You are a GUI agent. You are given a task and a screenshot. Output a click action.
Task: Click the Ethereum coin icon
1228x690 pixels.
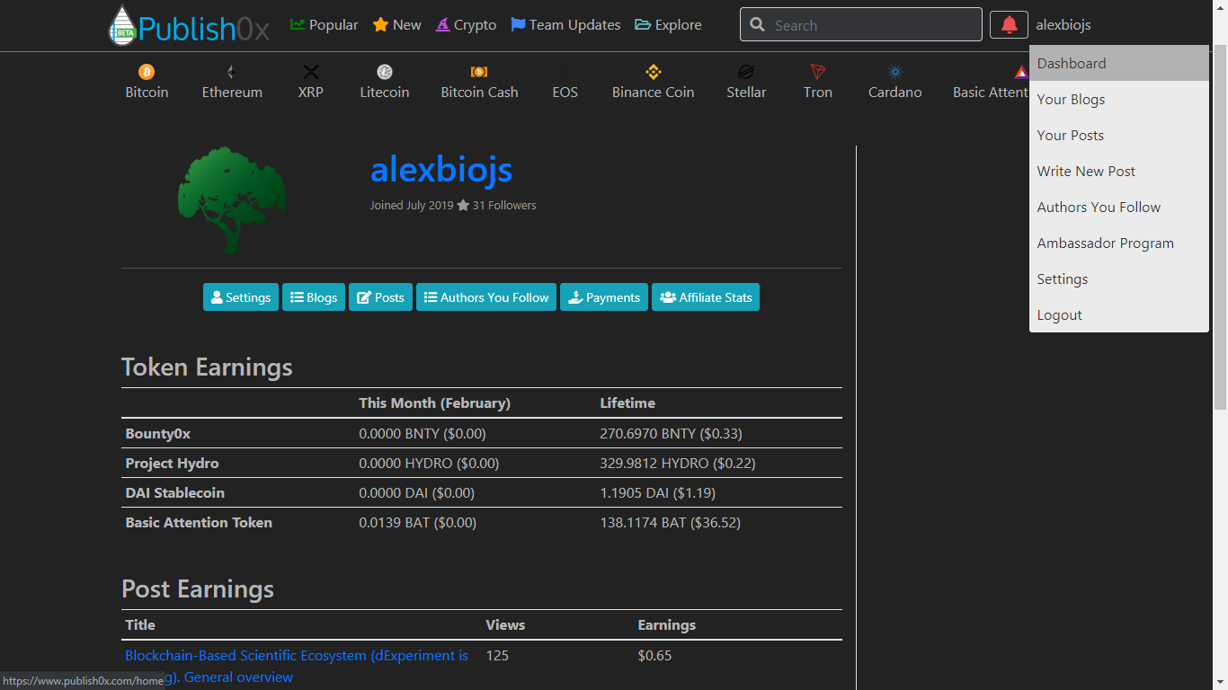coord(232,72)
